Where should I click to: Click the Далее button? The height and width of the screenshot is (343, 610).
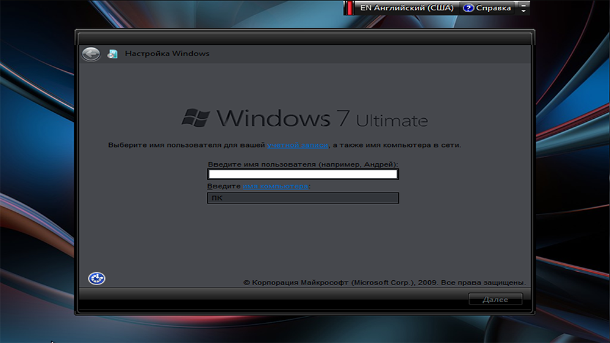coord(495,299)
